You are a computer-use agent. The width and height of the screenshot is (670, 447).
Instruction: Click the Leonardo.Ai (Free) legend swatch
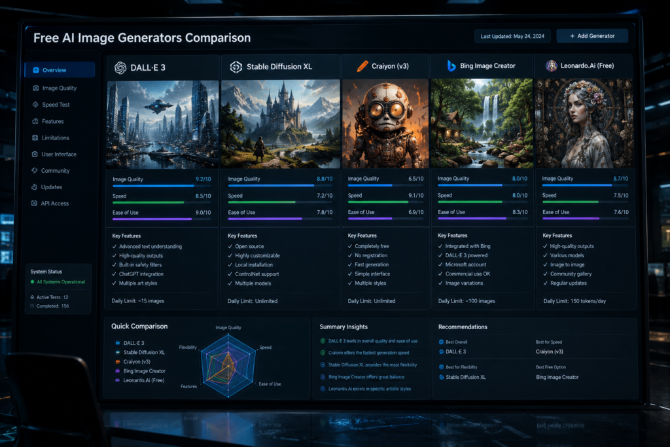118,380
